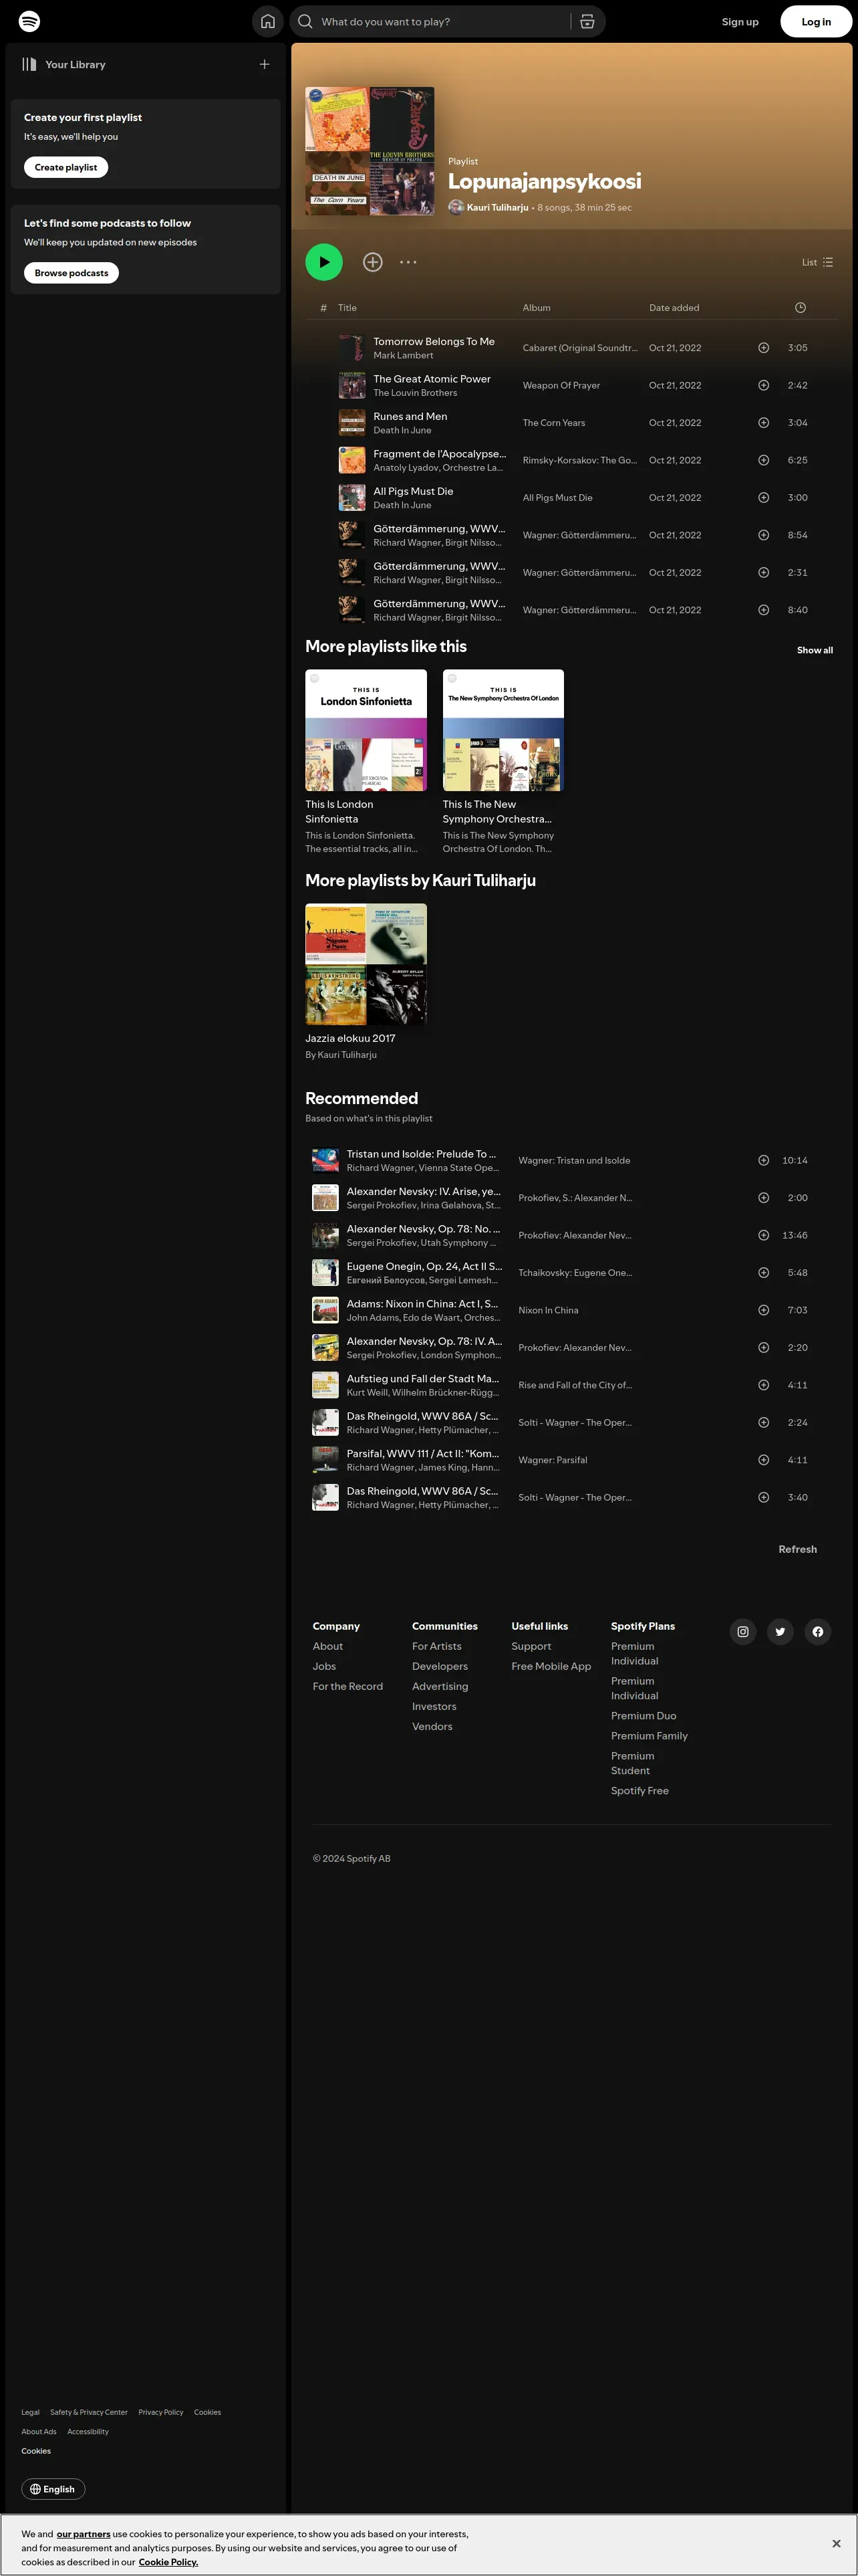
Task: Open Spotify Free plan link
Action: [640, 1791]
